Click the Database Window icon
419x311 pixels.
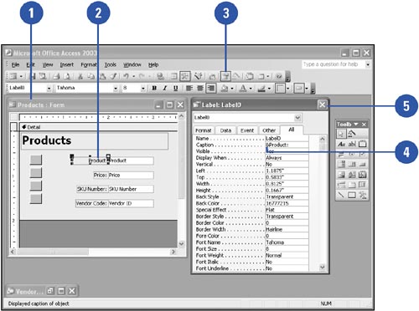click(x=250, y=76)
